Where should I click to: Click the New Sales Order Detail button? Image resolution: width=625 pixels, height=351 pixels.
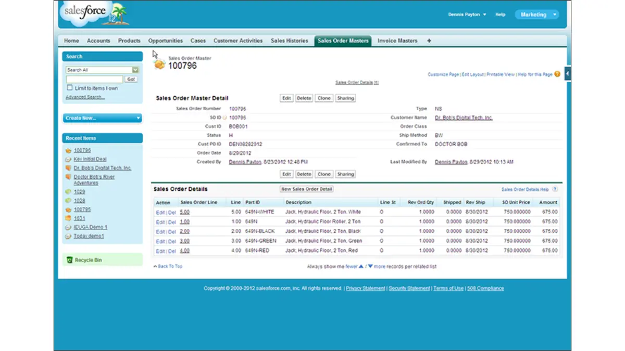tap(306, 189)
